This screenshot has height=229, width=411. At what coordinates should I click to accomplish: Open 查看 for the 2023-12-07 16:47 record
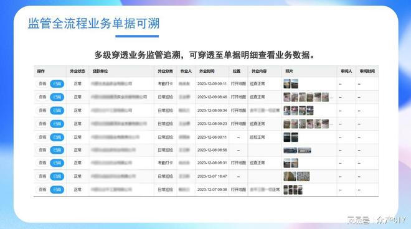(x=42, y=176)
